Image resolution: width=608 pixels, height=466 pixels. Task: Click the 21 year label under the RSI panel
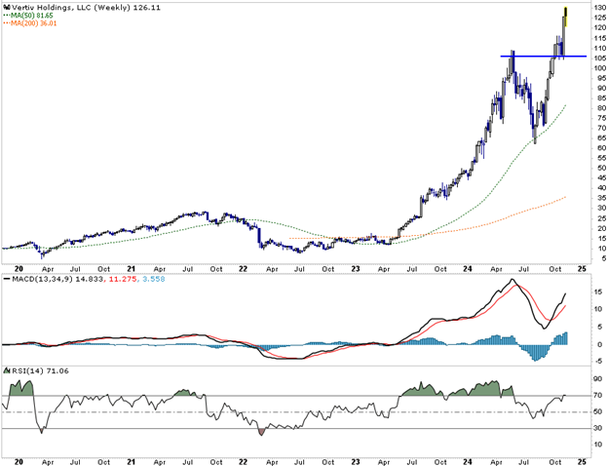click(x=132, y=462)
